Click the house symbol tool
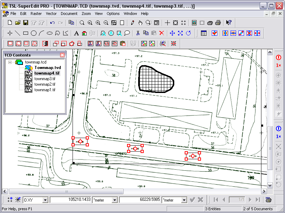The height and width of the screenshot is (213, 285). pos(84,33)
